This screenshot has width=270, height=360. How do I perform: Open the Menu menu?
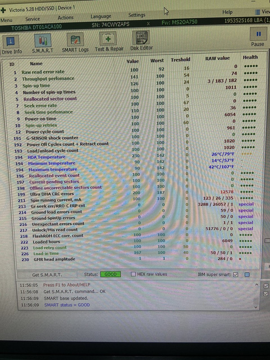click(6, 20)
